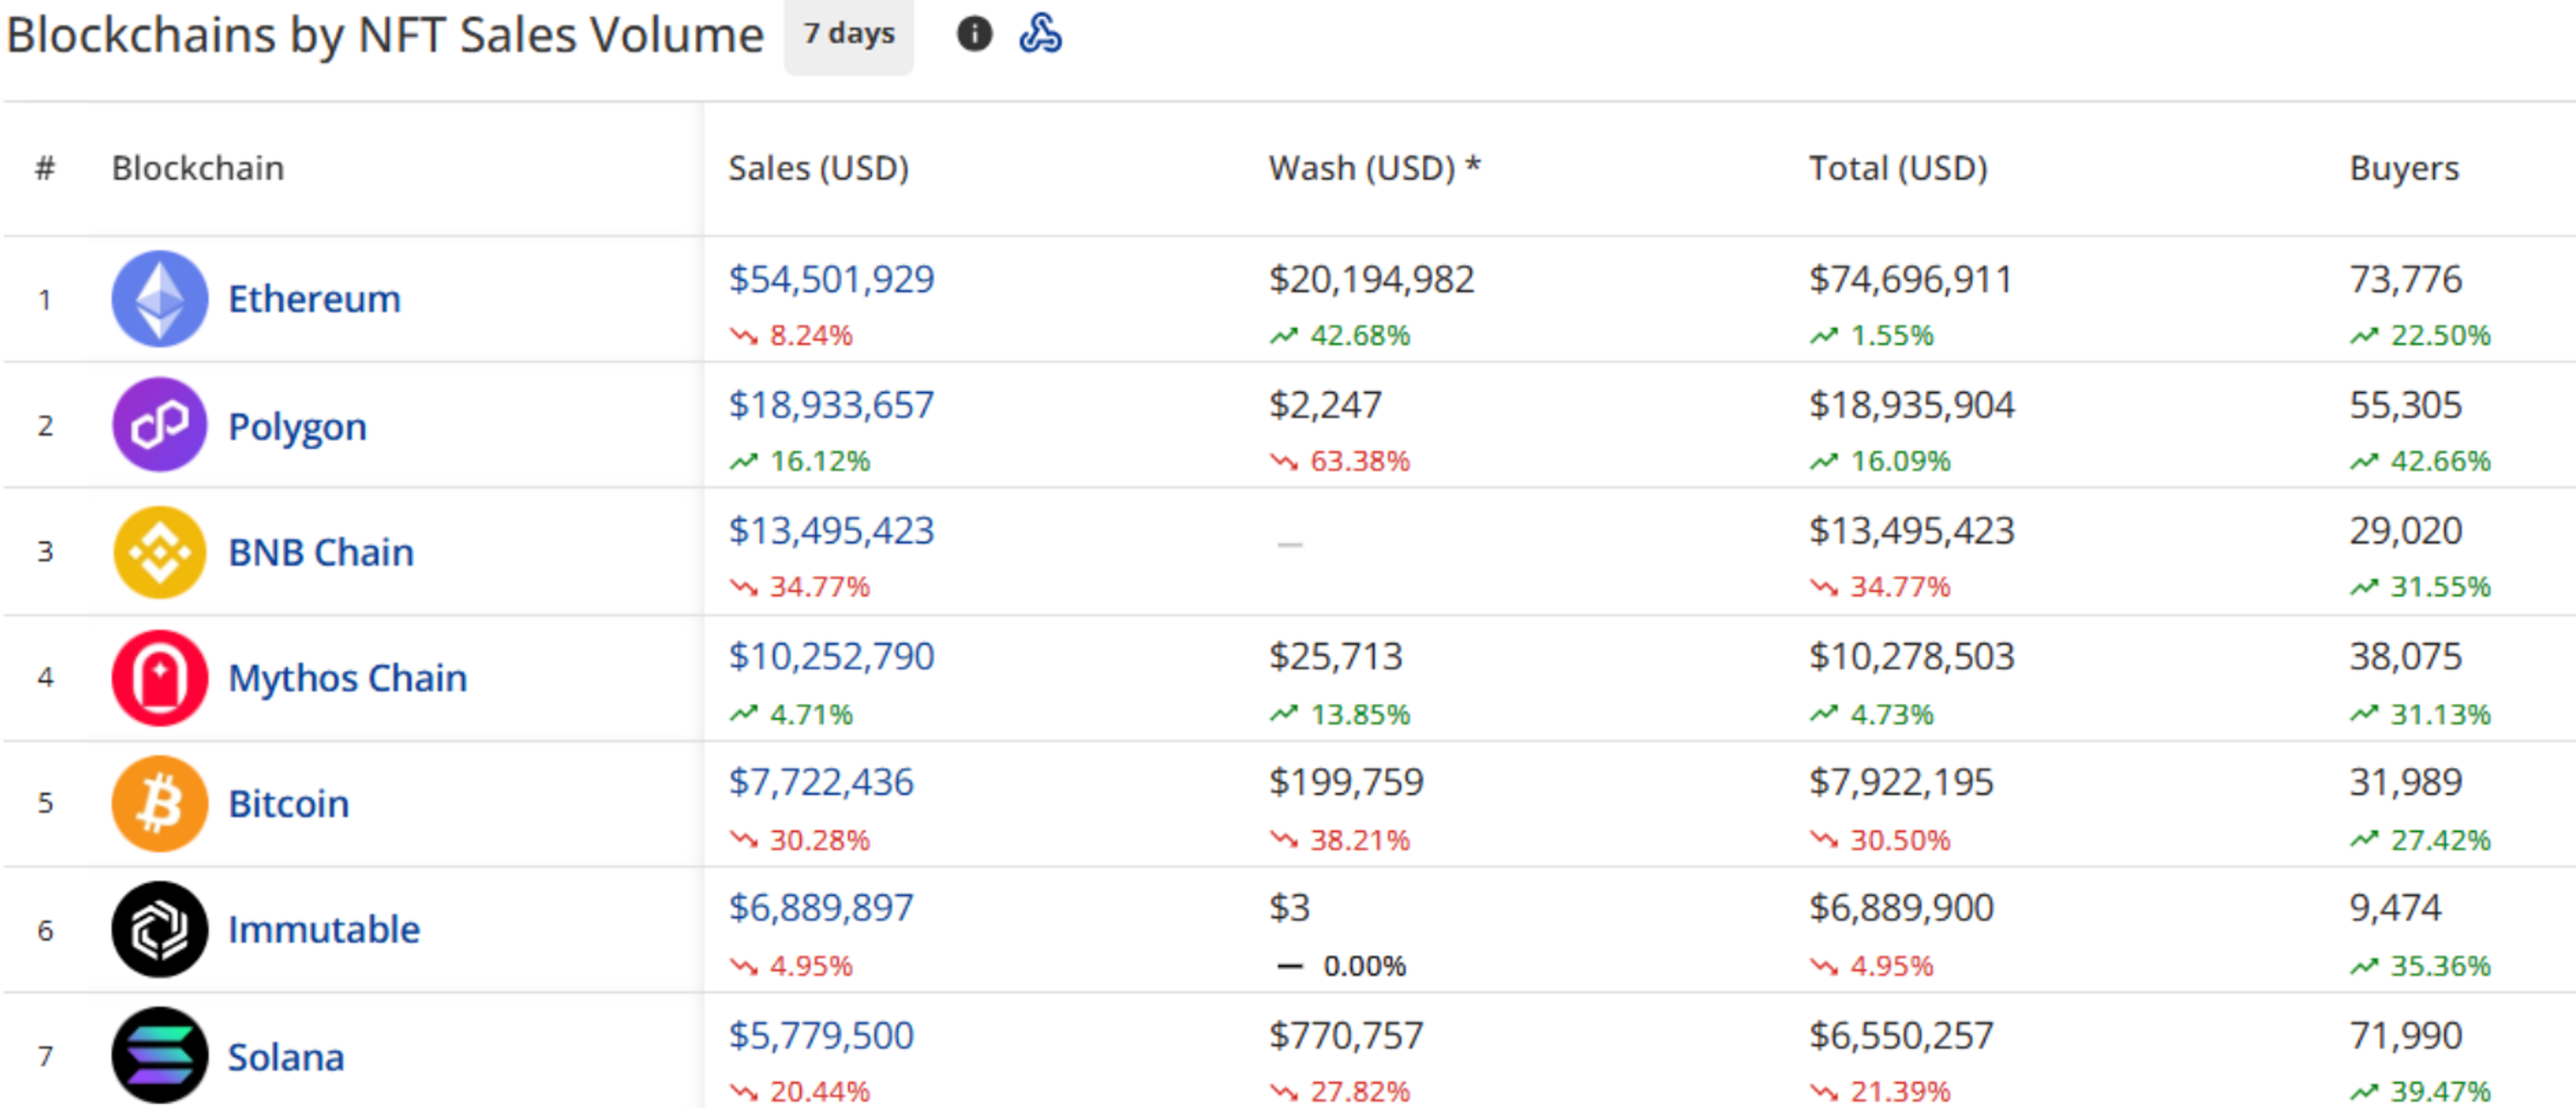Screen dimensions: 2576x1108
Task: Click the red Mythos Chain logo
Action: click(x=159, y=677)
